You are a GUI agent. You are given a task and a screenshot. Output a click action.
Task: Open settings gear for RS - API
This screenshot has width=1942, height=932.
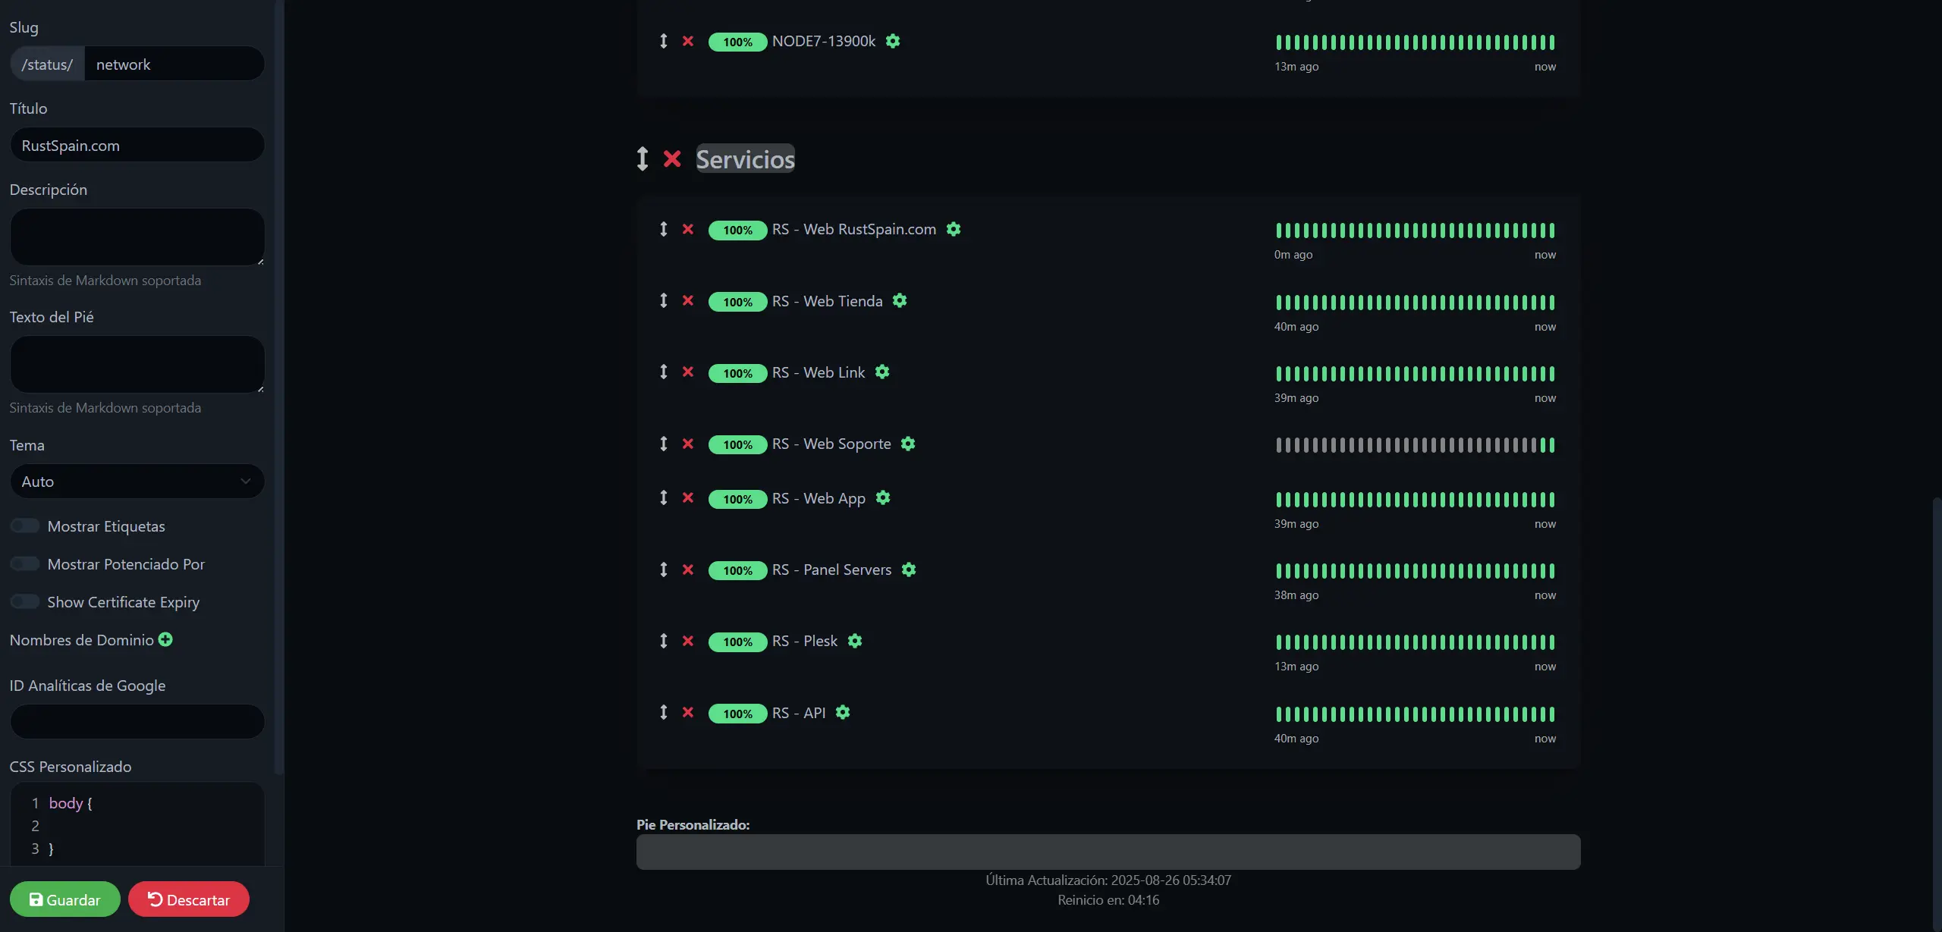click(843, 712)
